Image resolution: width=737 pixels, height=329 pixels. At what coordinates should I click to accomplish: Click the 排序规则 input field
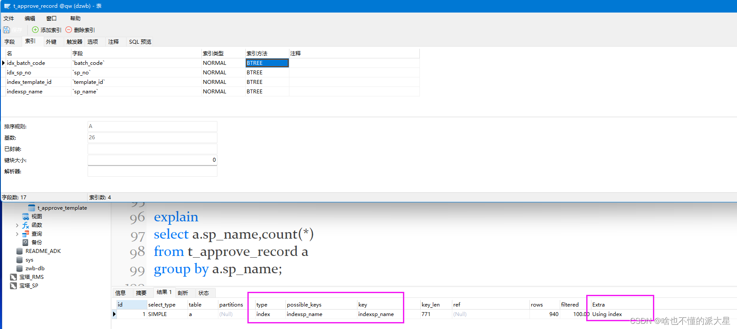(x=152, y=126)
